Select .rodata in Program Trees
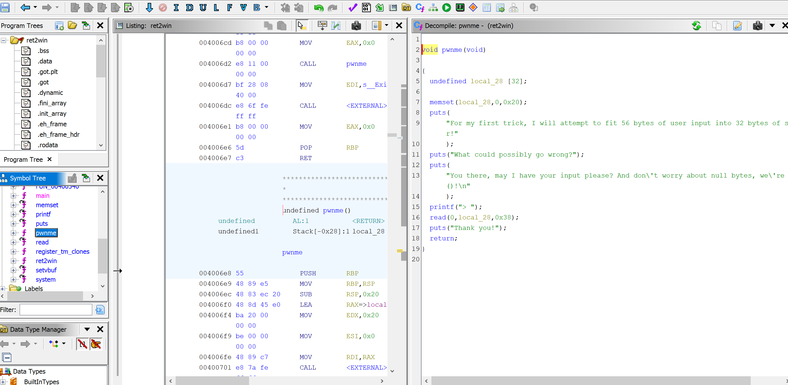This screenshot has height=385, width=788. [x=47, y=145]
